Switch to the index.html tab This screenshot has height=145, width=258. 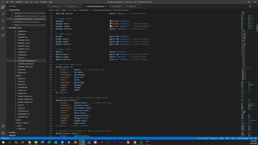click(117, 6)
